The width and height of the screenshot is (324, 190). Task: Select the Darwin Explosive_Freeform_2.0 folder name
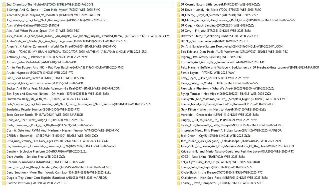46,151
